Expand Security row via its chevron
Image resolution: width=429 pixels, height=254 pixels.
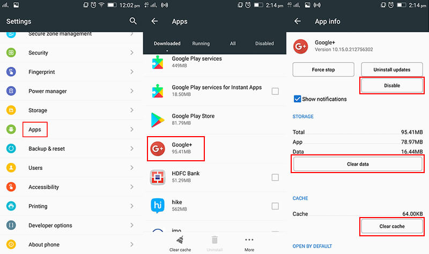click(132, 53)
